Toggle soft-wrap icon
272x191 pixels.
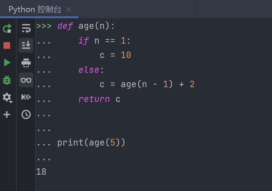pyautogui.click(x=26, y=28)
